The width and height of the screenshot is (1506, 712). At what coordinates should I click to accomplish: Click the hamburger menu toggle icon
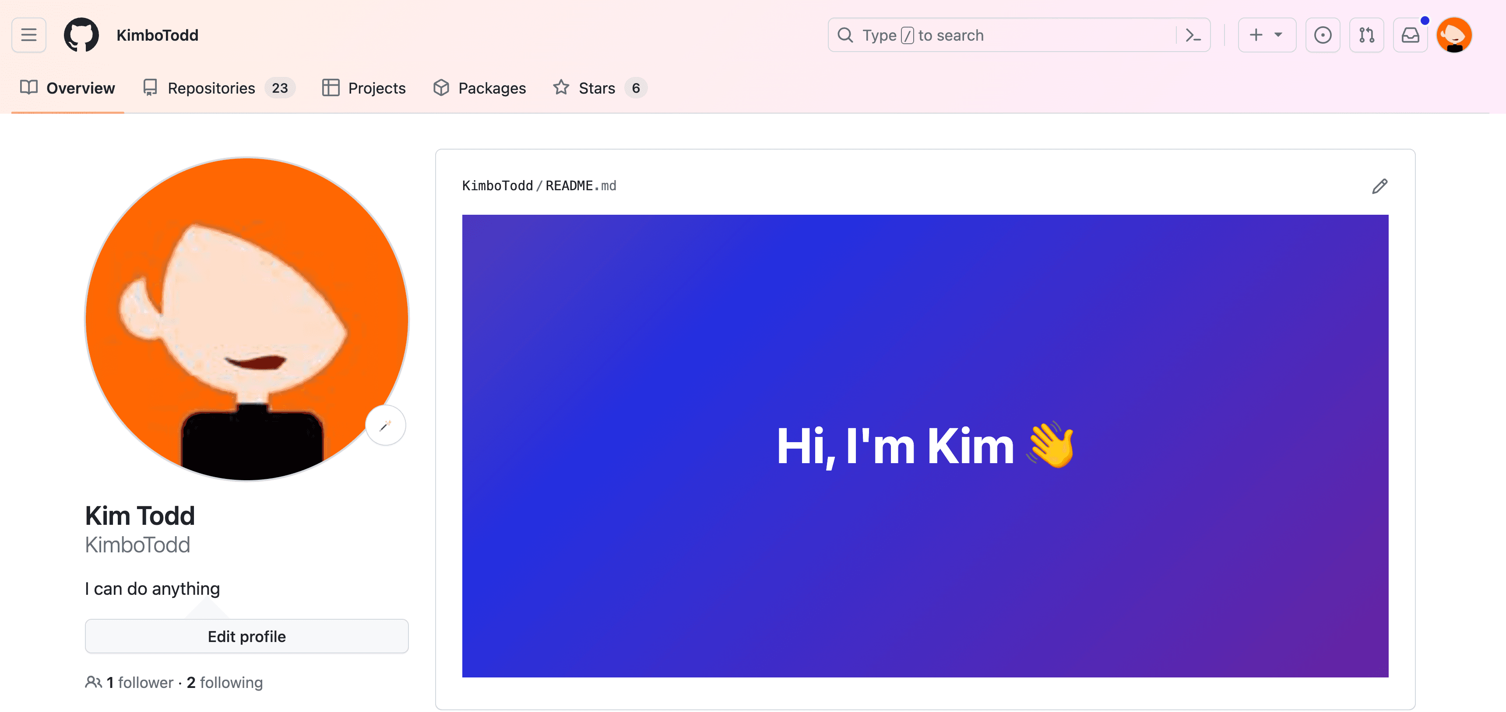click(x=29, y=35)
